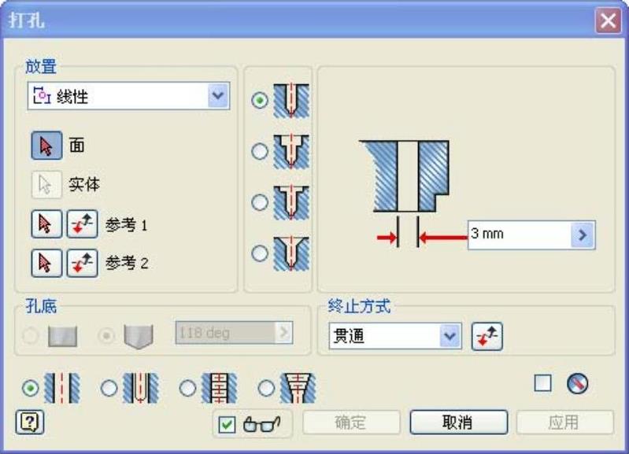The height and width of the screenshot is (454, 629).
Task: Click the tapped hole illustration in bottom row
Action: [219, 388]
